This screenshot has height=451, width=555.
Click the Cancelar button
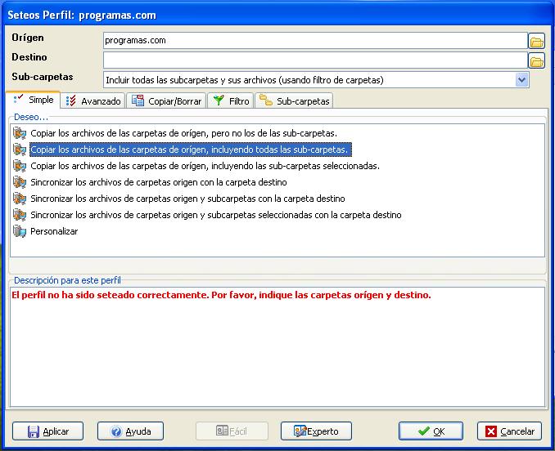[x=509, y=431]
